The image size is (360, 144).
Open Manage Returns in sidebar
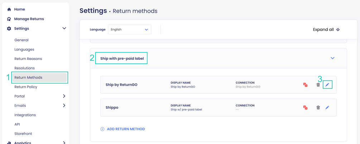pyautogui.click(x=29, y=19)
